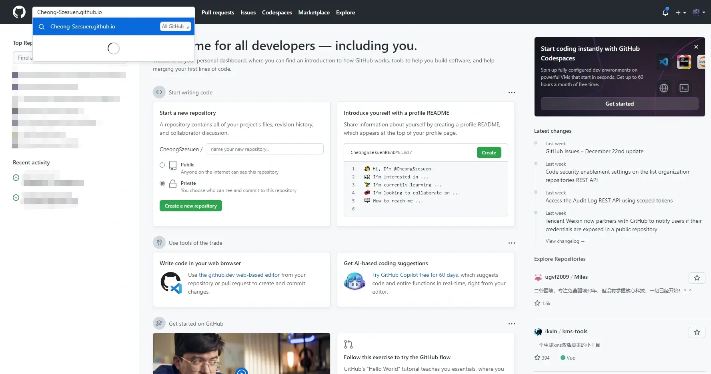Select the Public repository visibility option
Image resolution: width=711 pixels, height=374 pixels.
(x=162, y=165)
